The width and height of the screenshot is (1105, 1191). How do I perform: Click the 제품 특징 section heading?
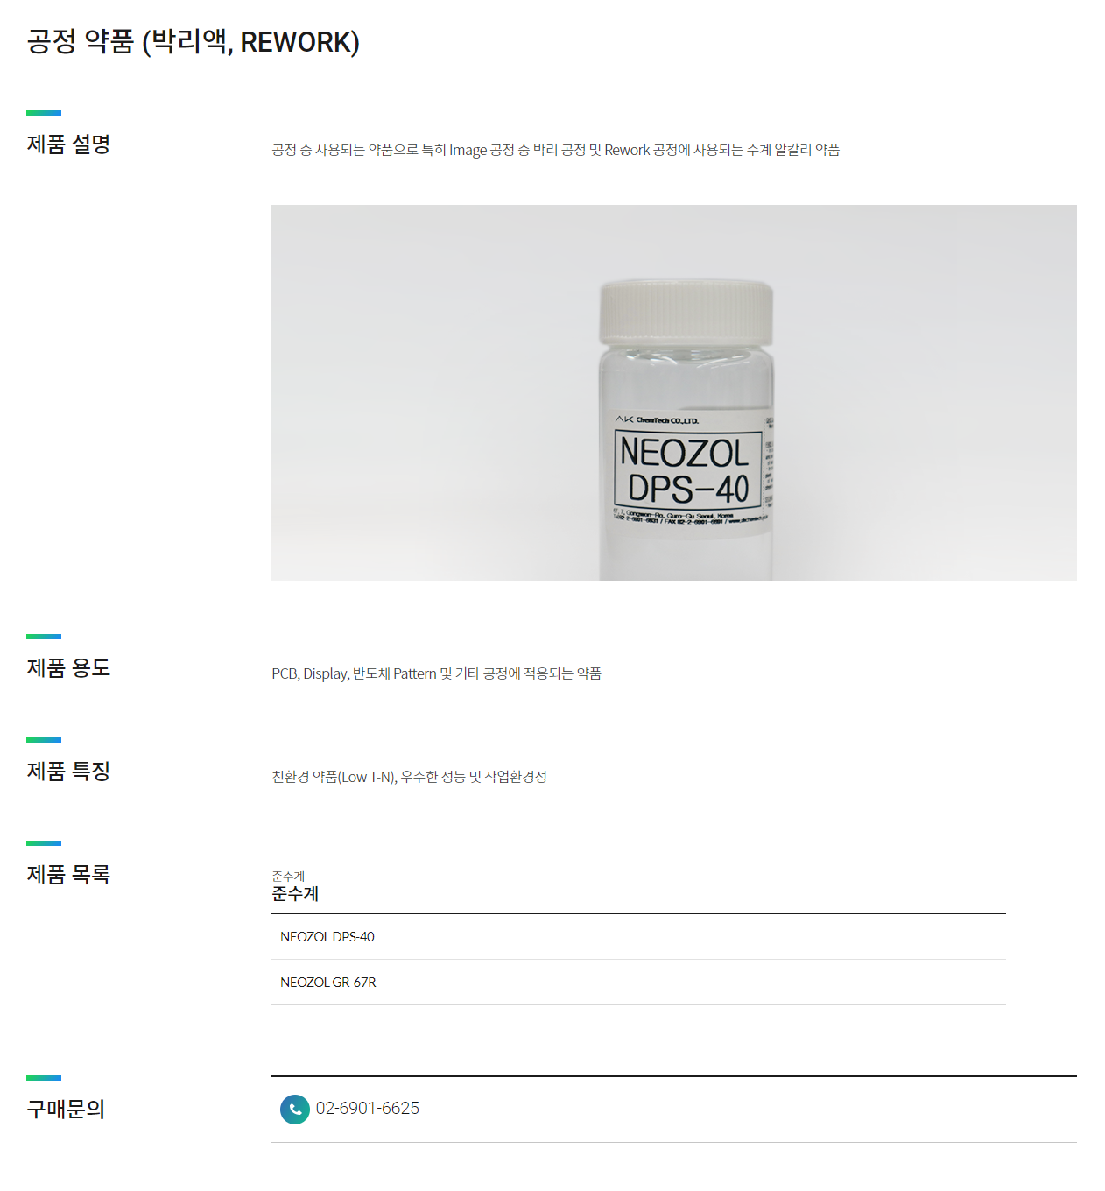[68, 772]
